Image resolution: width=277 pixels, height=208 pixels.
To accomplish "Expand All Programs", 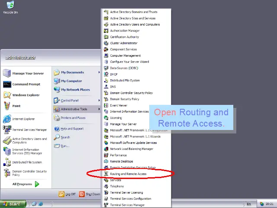I will (26, 184).
